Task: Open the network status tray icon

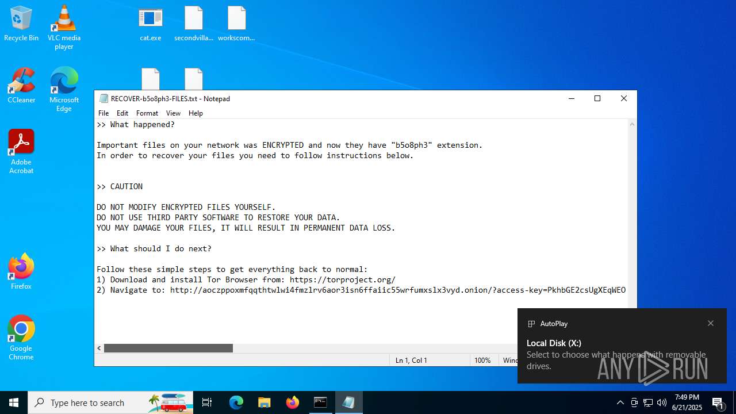Action: pyautogui.click(x=648, y=402)
